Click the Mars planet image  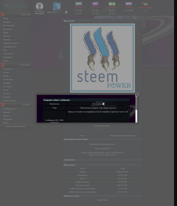[57, 6]
